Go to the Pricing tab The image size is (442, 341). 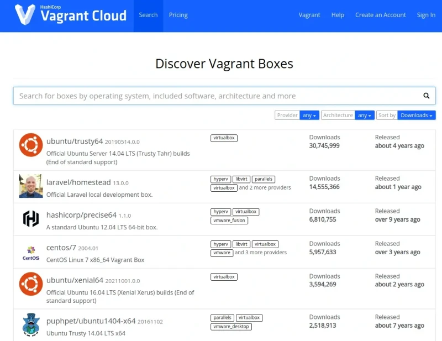[x=178, y=15]
